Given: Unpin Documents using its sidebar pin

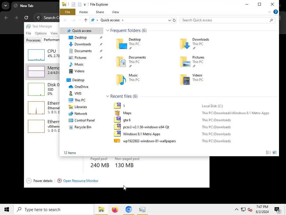Looking at the screenshot, I should [x=101, y=51].
